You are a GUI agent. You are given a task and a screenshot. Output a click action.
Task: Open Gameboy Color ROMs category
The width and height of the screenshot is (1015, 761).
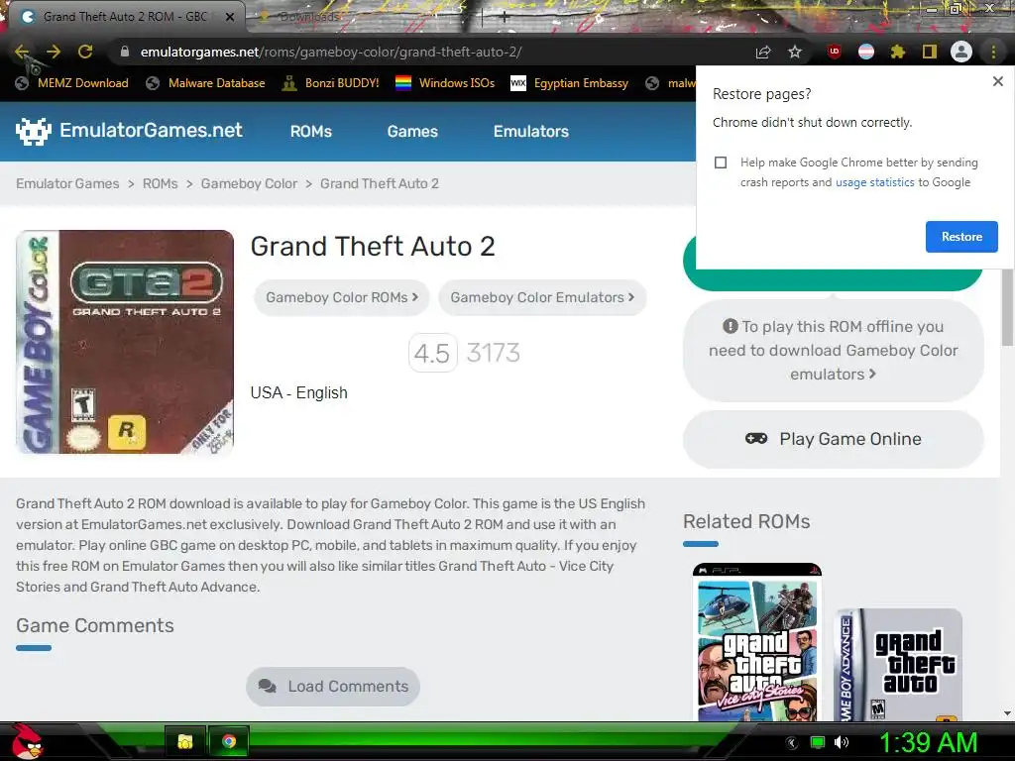342,297
